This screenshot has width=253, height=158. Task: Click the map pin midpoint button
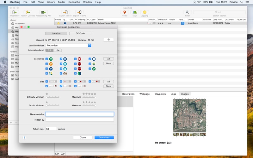click(x=108, y=40)
